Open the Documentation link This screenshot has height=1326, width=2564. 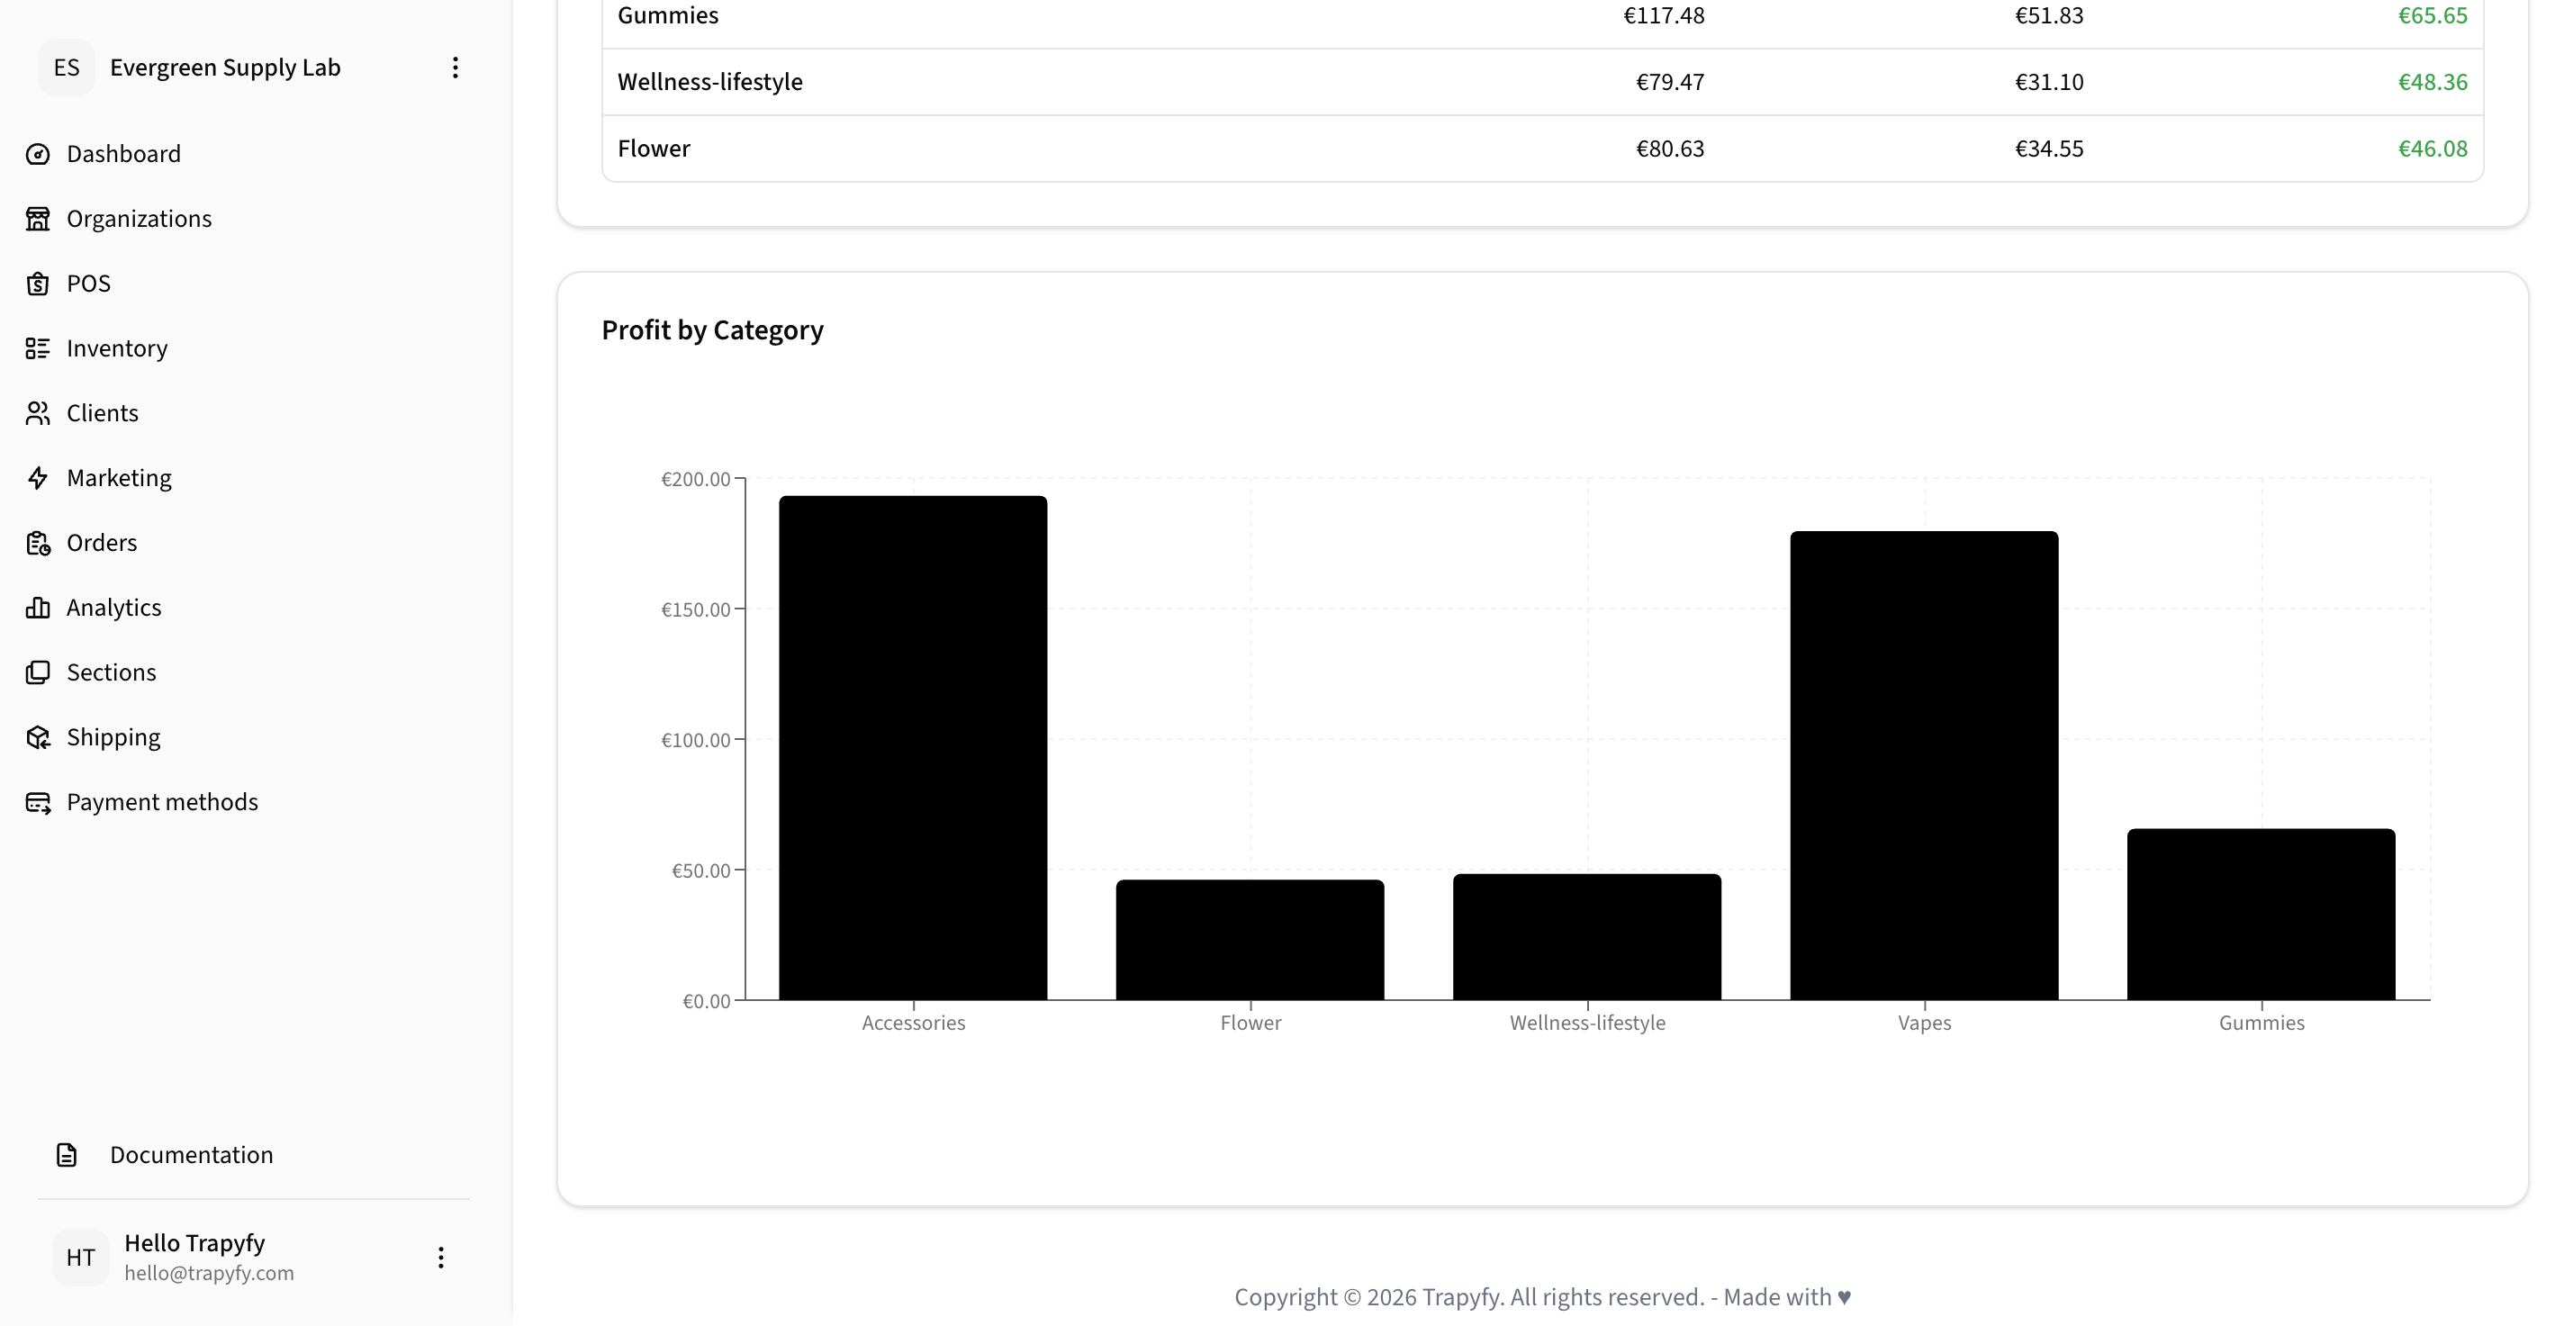191,1155
